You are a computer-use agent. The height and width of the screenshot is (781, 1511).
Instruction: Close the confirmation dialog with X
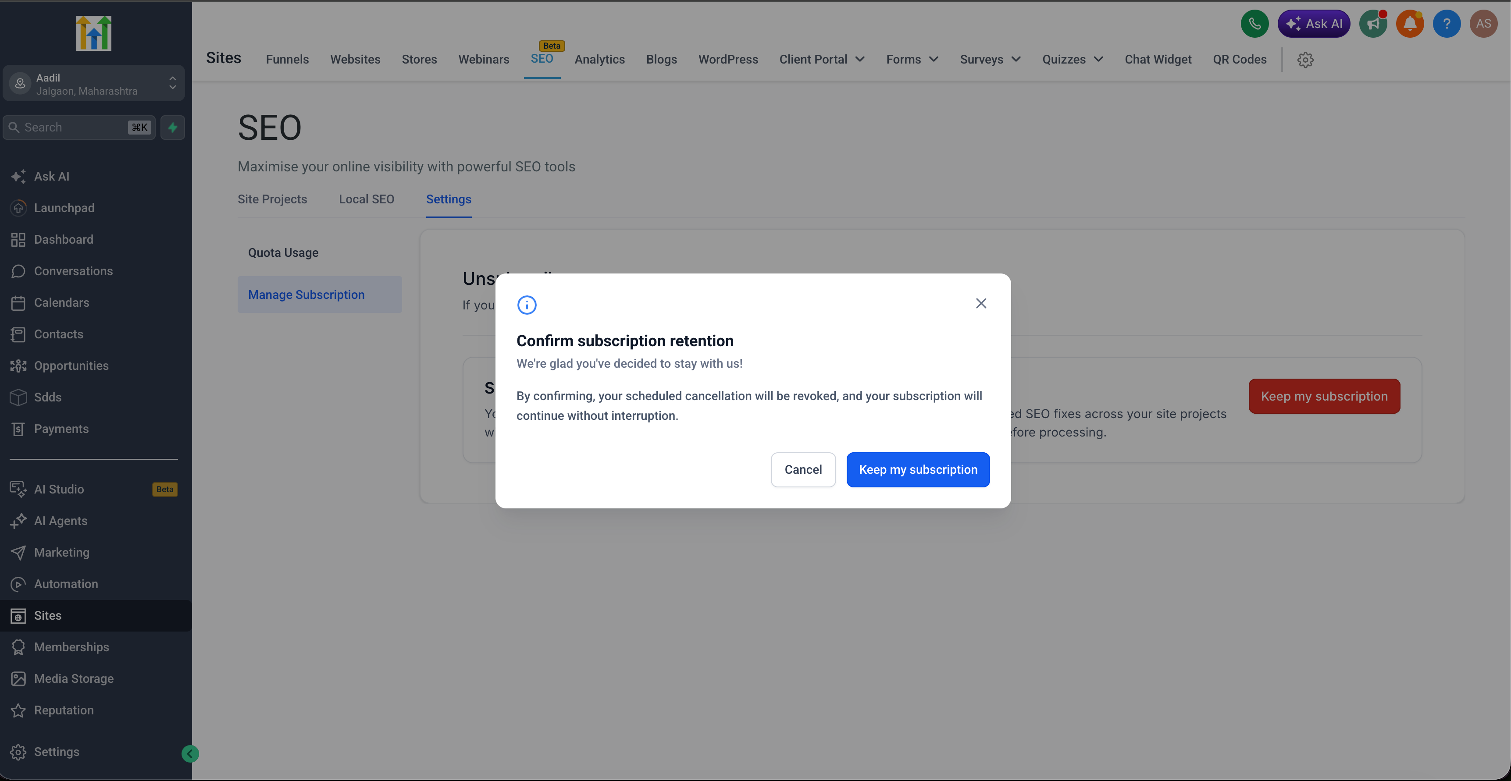981,303
